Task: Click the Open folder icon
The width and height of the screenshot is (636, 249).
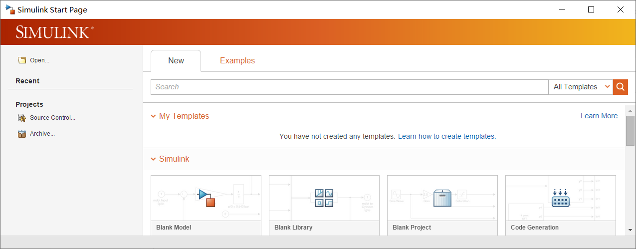Action: [21, 60]
